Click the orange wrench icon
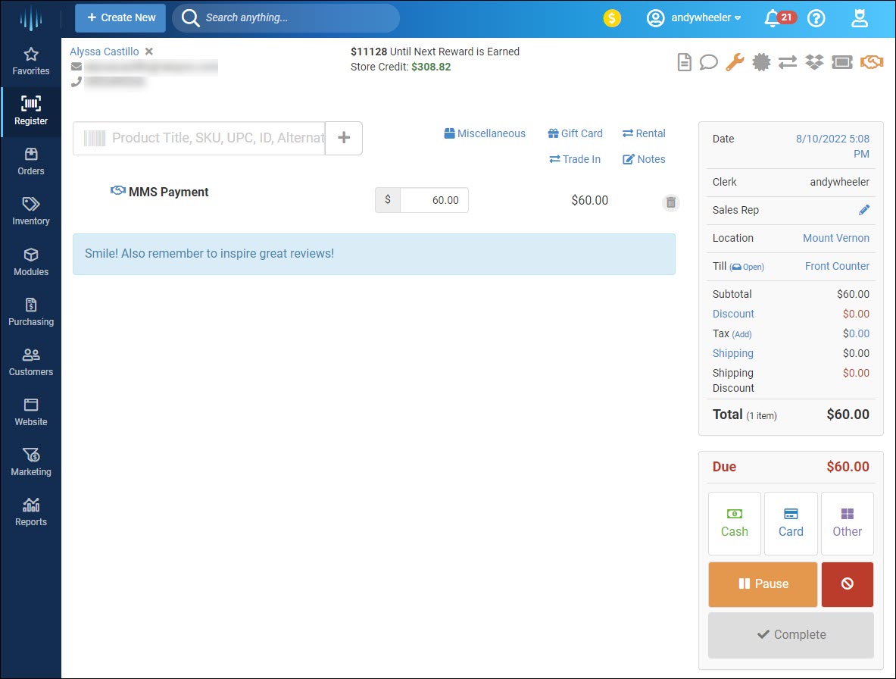This screenshot has height=679, width=896. click(x=735, y=61)
